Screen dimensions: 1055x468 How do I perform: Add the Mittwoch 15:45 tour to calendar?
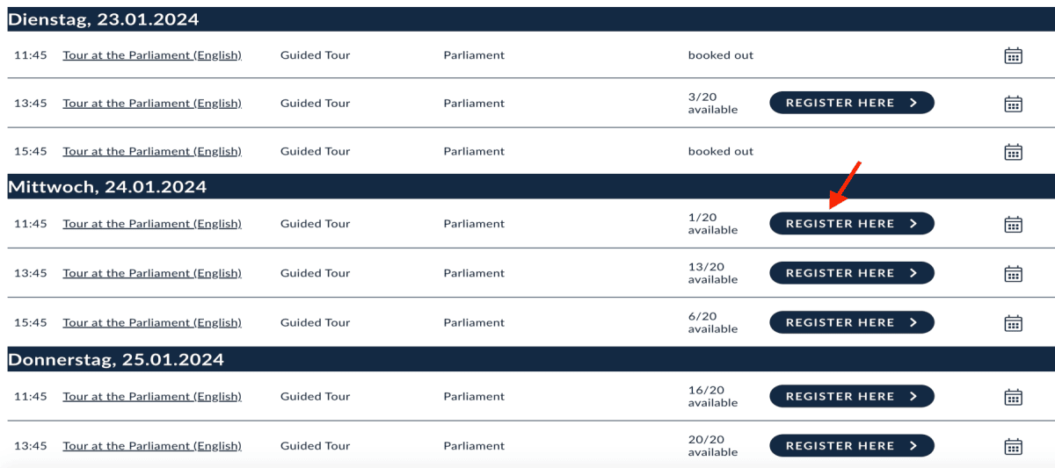(1013, 322)
